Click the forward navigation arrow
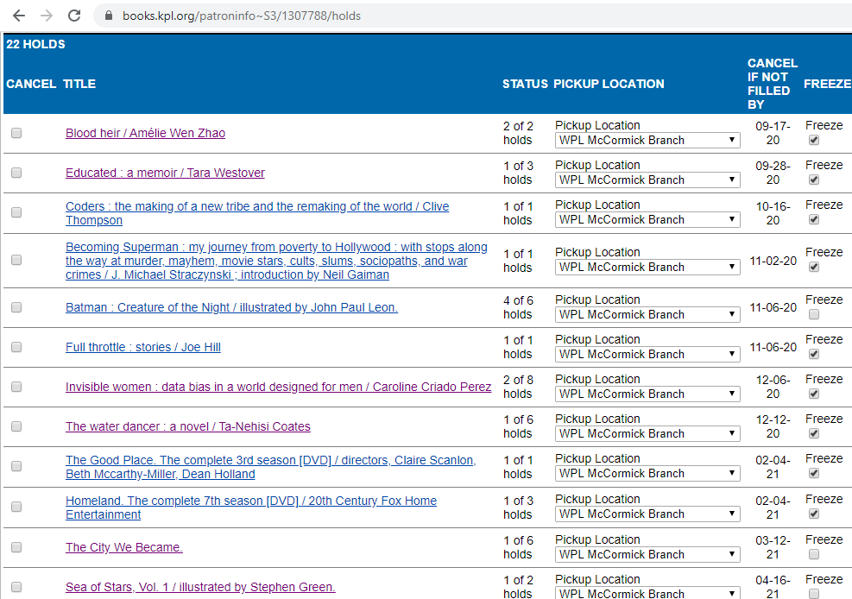This screenshot has width=852, height=599. click(47, 15)
